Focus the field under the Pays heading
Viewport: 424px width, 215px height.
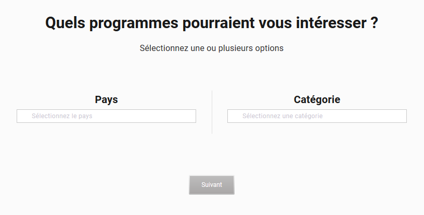point(106,116)
